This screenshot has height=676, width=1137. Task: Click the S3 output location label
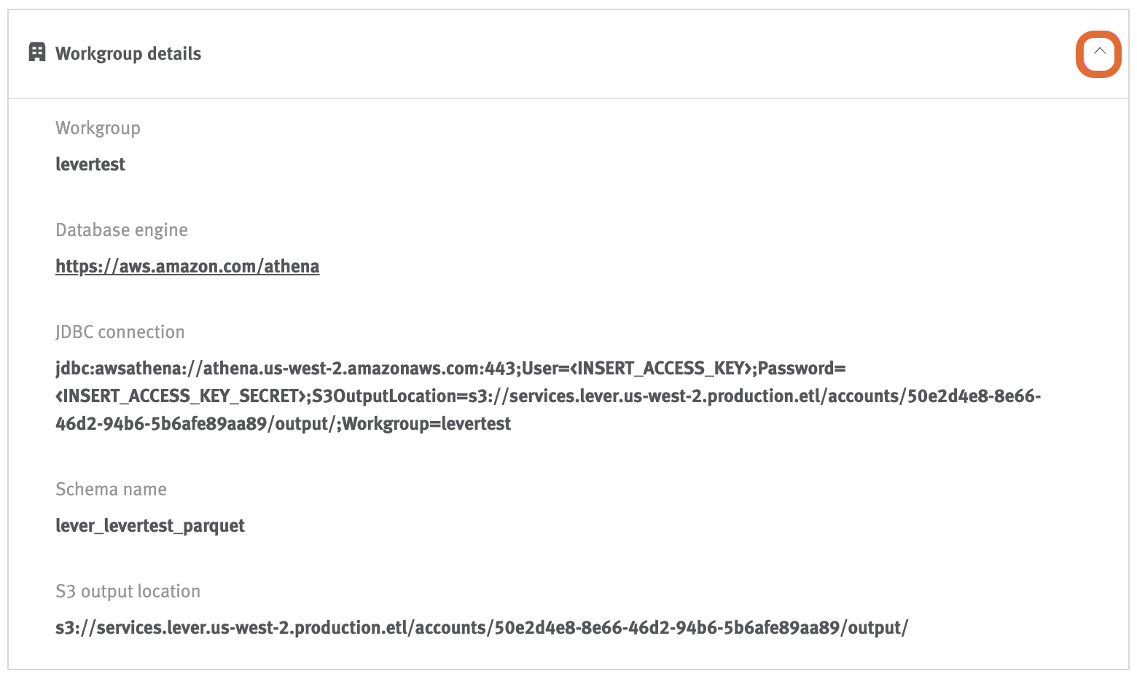click(x=128, y=591)
